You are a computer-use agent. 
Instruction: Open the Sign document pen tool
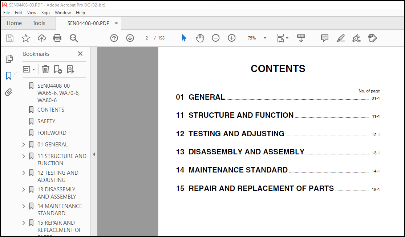pos(356,38)
